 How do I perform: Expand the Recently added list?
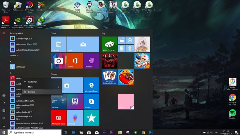[14, 55]
